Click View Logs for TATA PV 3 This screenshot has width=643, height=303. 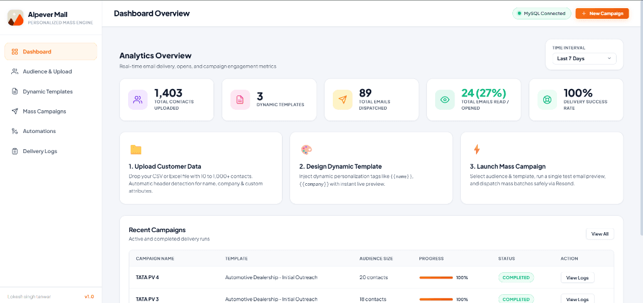tap(578, 299)
